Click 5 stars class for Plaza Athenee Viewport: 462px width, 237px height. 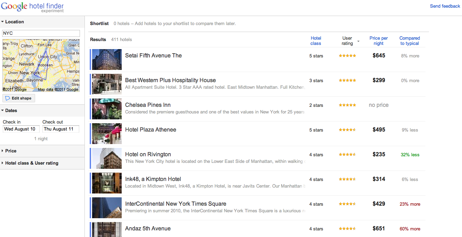click(316, 130)
